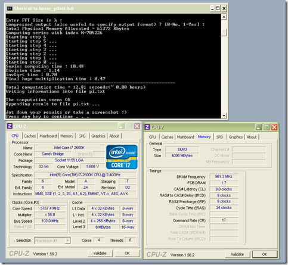Viewport: 288px width, 265px height.
Task: Open Mainboard tab in left CPU-Z window
Action: 48,136
